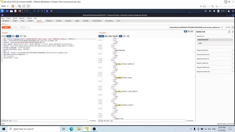
Task: Click the Request search input field
Action: [x=50, y=121]
